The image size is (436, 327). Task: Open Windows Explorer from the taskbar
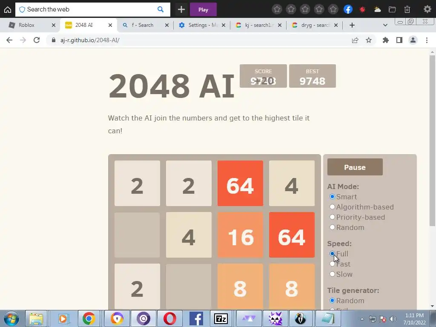[37, 318]
